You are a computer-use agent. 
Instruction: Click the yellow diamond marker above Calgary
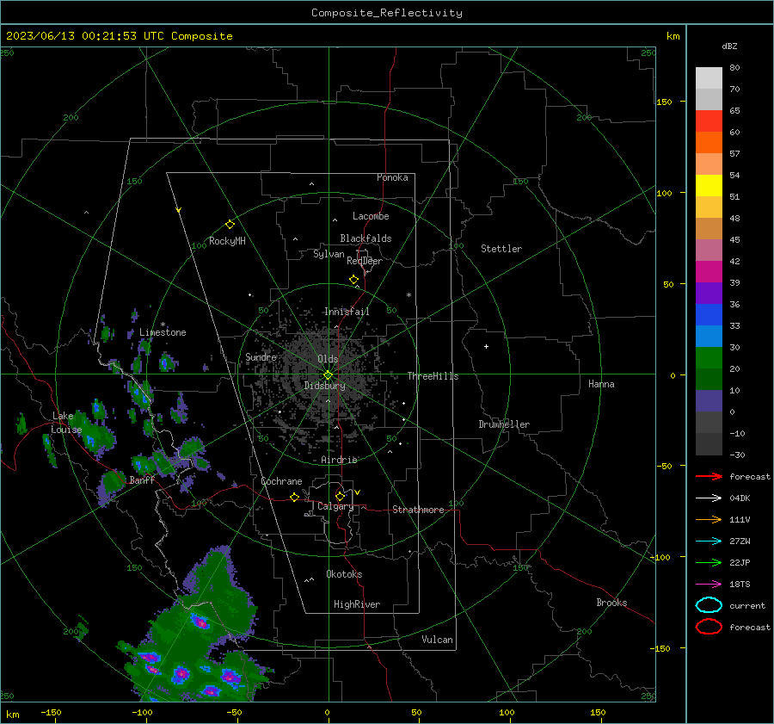pyautogui.click(x=340, y=496)
